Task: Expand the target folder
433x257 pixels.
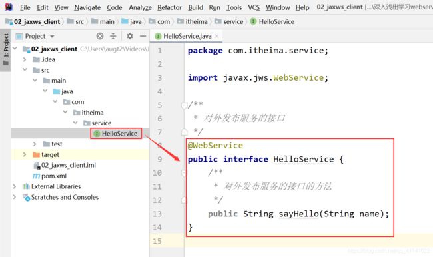Action: tap(25, 154)
